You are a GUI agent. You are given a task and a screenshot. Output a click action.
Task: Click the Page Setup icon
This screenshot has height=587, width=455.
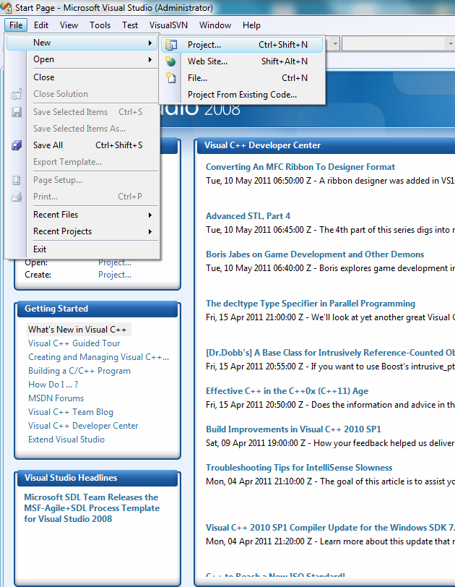[17, 180]
